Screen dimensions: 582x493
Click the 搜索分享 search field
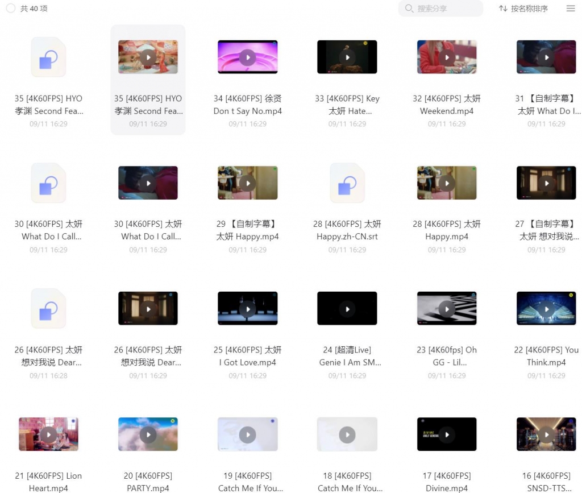pos(440,8)
